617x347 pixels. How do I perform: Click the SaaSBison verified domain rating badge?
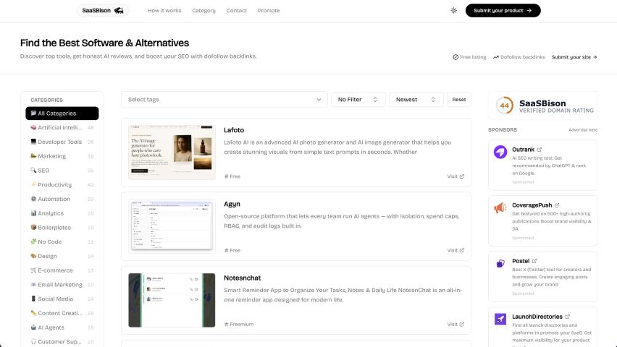coord(542,106)
